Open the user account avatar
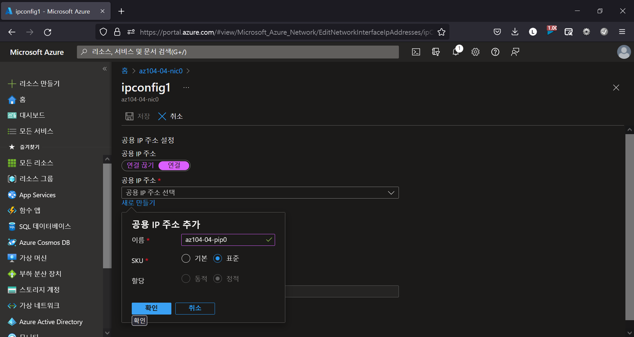The width and height of the screenshot is (634, 337). 624,52
